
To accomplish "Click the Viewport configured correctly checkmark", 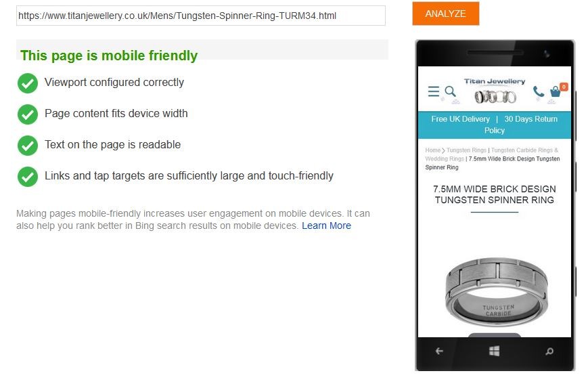I will [28, 83].
